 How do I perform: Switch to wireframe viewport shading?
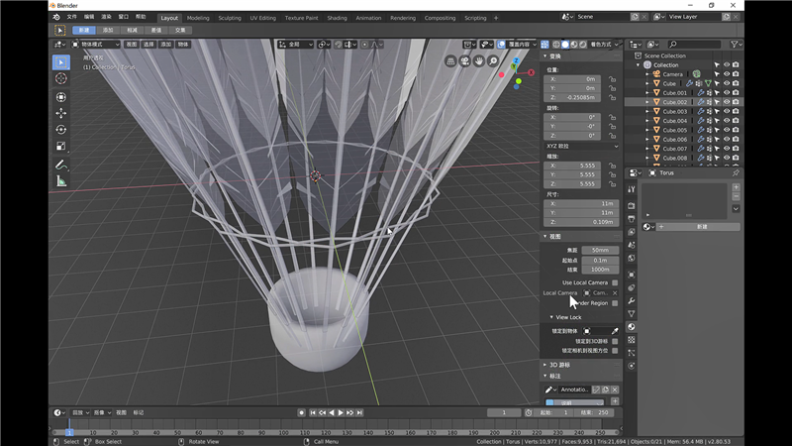click(556, 45)
